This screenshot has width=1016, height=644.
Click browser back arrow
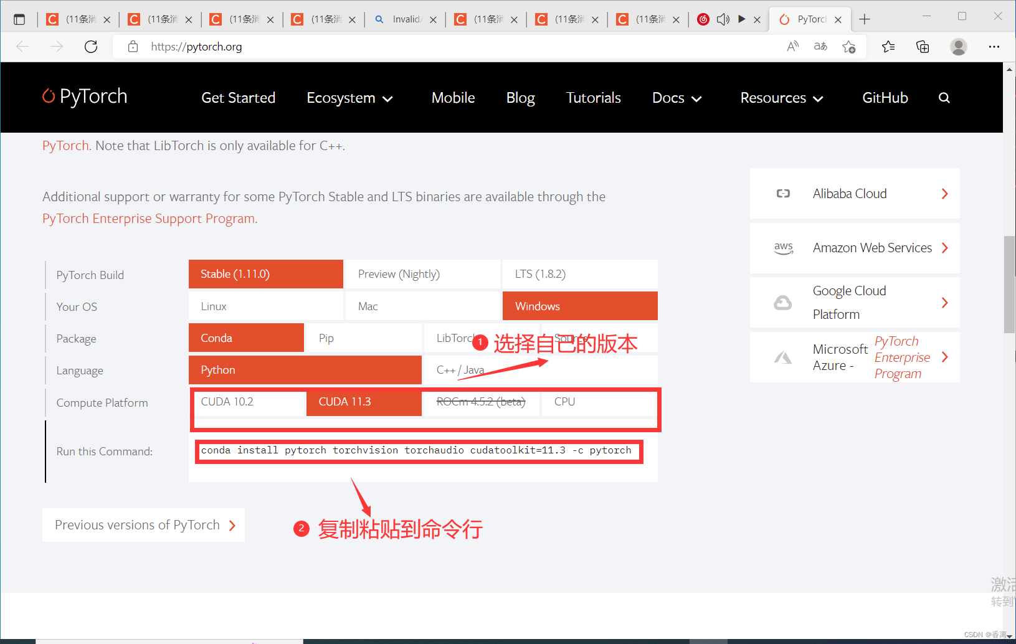coord(22,47)
